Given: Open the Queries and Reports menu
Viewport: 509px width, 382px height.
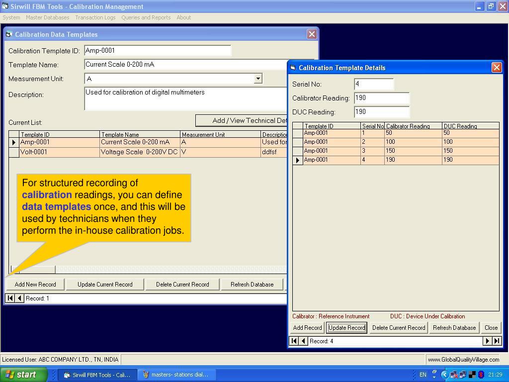Looking at the screenshot, I should (x=146, y=17).
